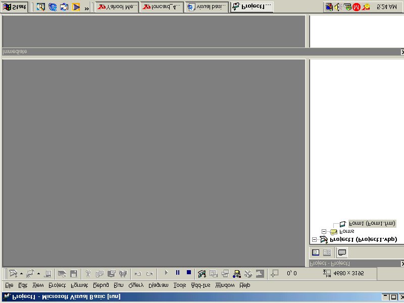Select Project1 (Project1.vbp) root item

click(363, 239)
